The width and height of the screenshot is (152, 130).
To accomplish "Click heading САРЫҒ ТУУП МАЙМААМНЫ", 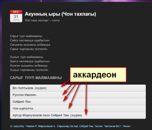I will (36, 78).
